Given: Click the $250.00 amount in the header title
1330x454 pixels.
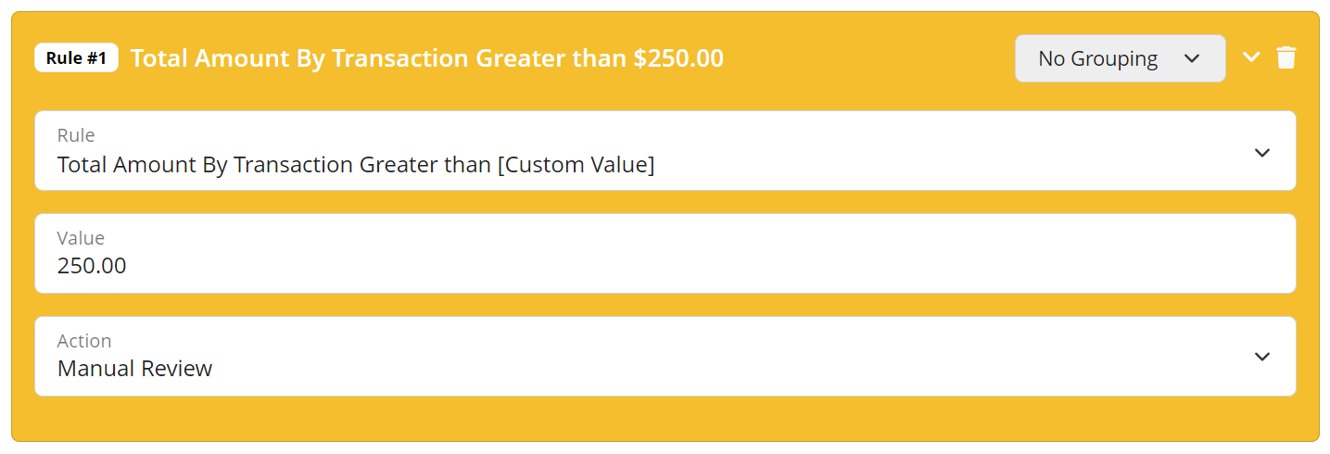Looking at the screenshot, I should coord(678,58).
